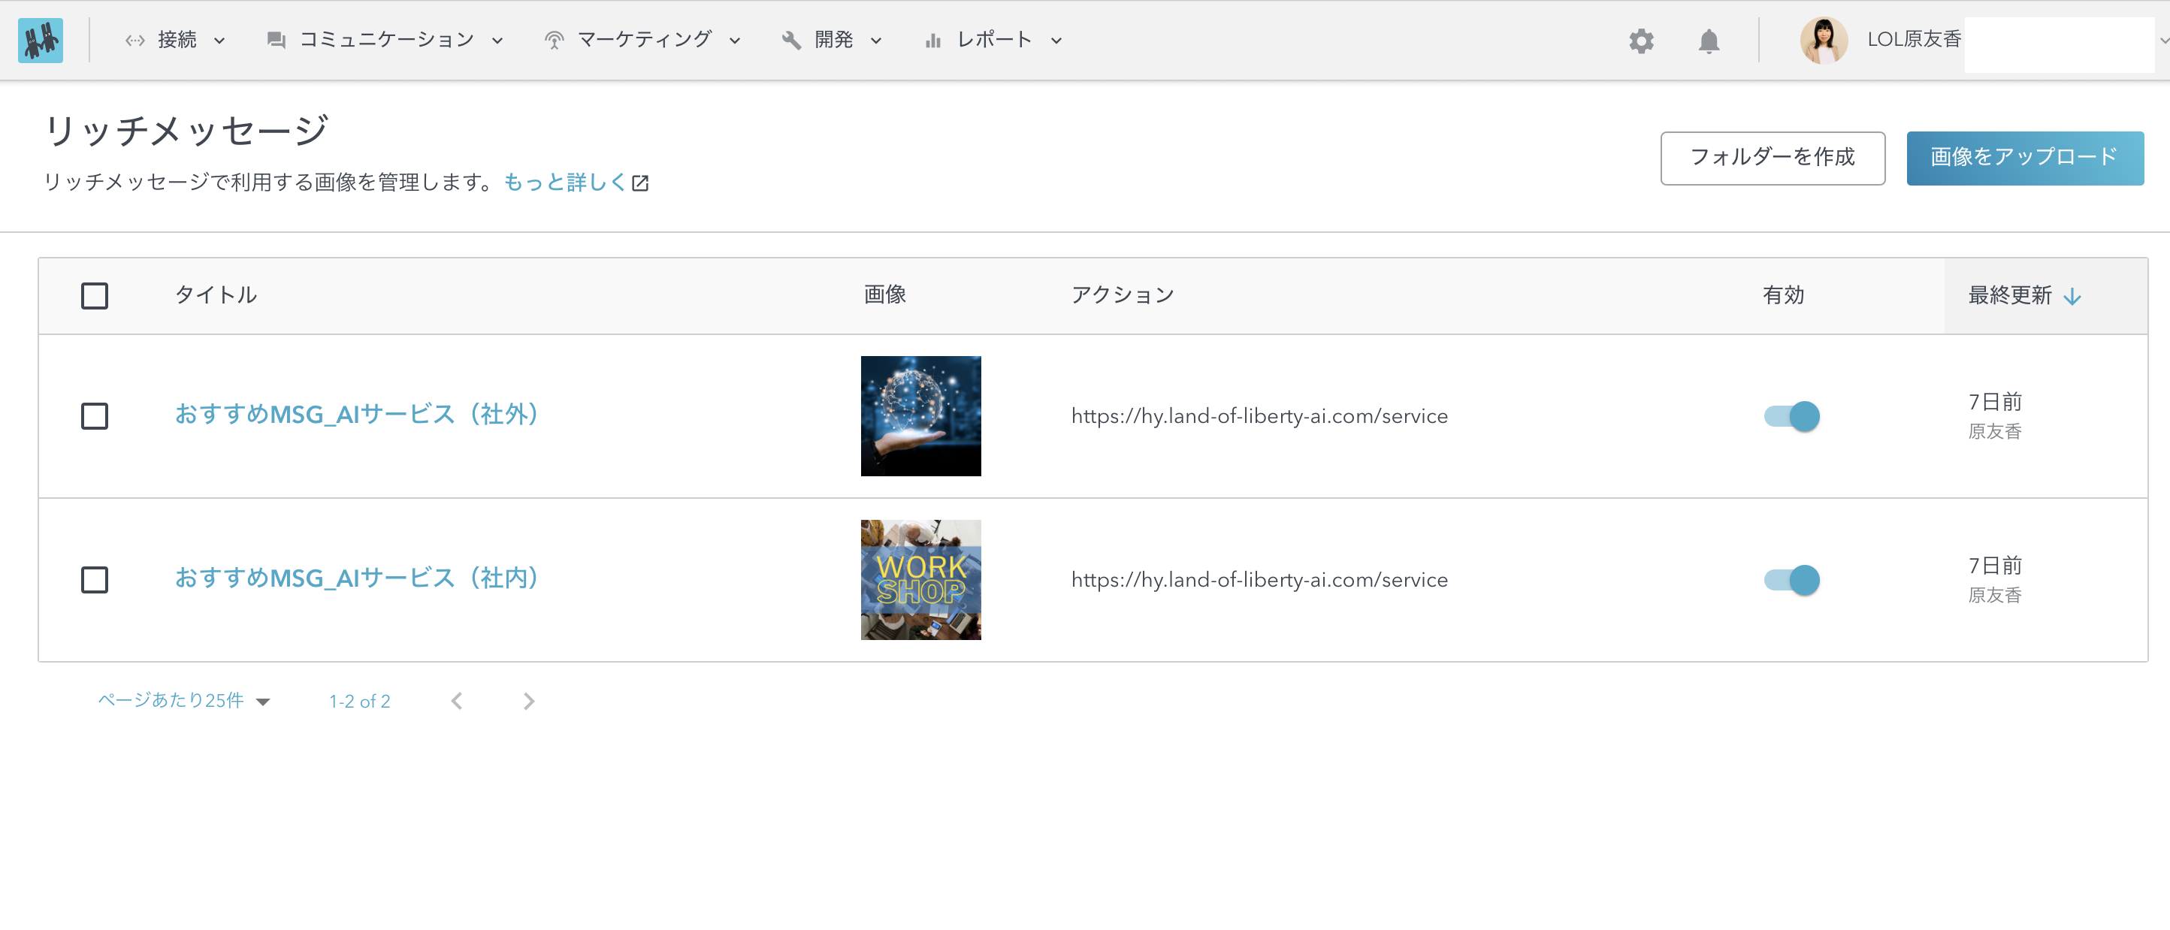
Task: Open the マーケティング dropdown chevron
Action: (x=735, y=41)
